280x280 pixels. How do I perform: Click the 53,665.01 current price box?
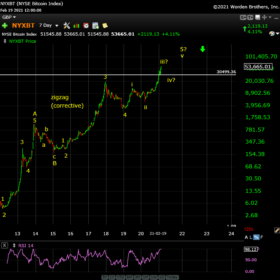[x=258, y=67]
